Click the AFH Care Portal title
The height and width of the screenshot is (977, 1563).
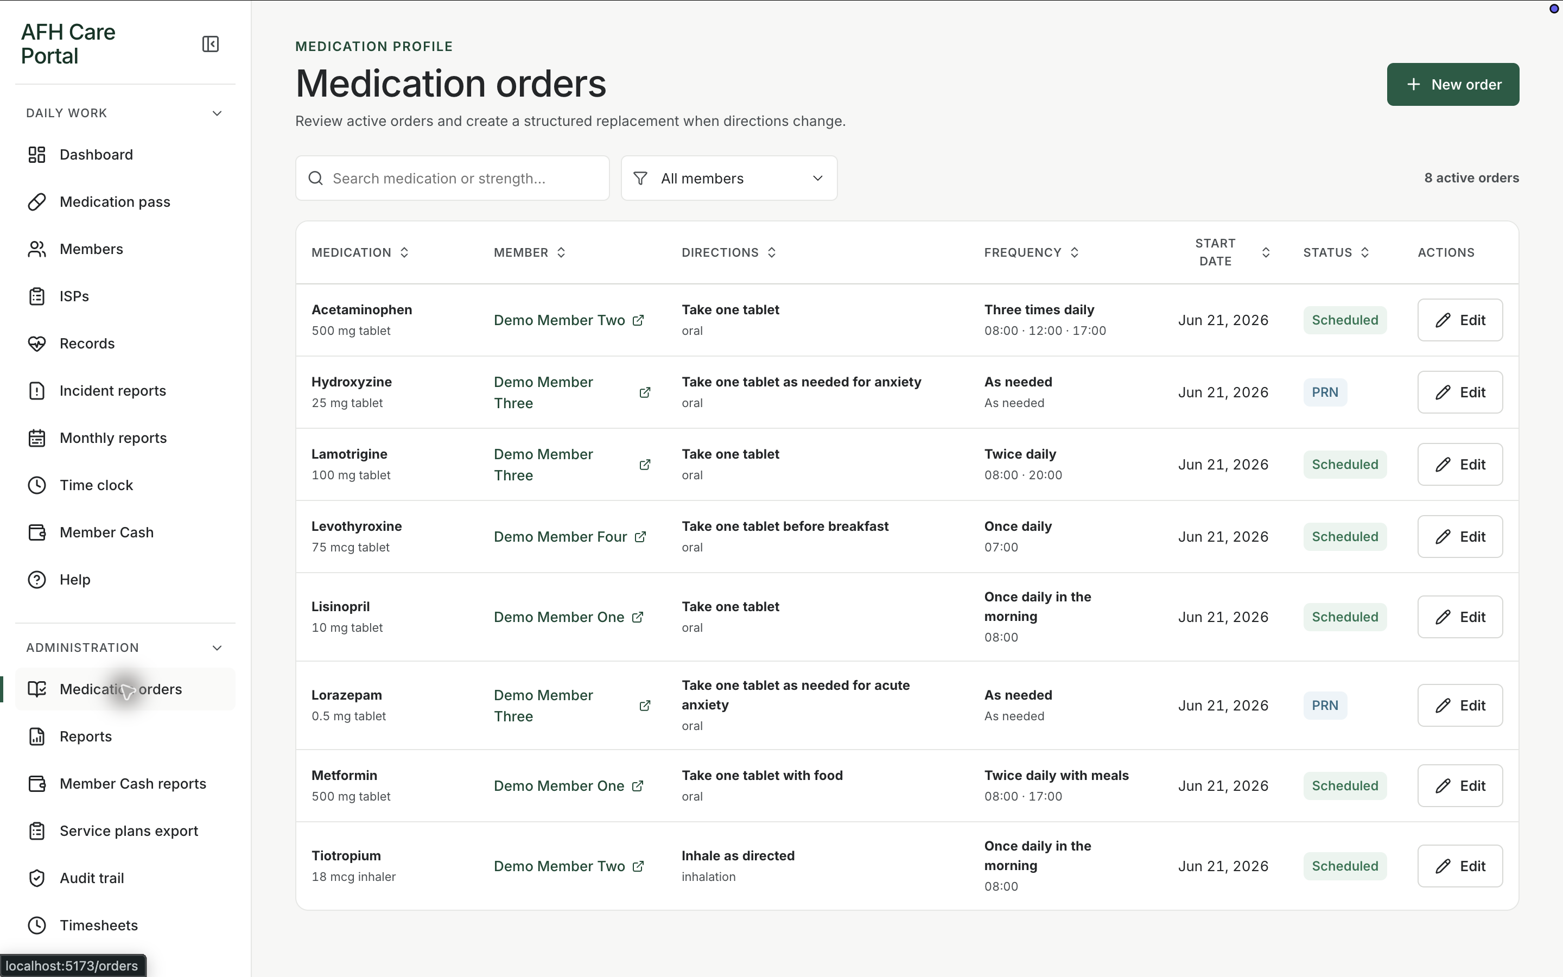68,44
